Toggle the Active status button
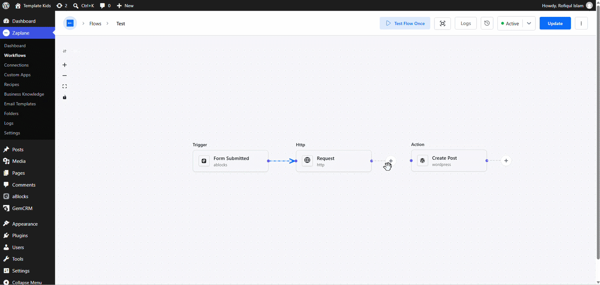 [x=510, y=23]
